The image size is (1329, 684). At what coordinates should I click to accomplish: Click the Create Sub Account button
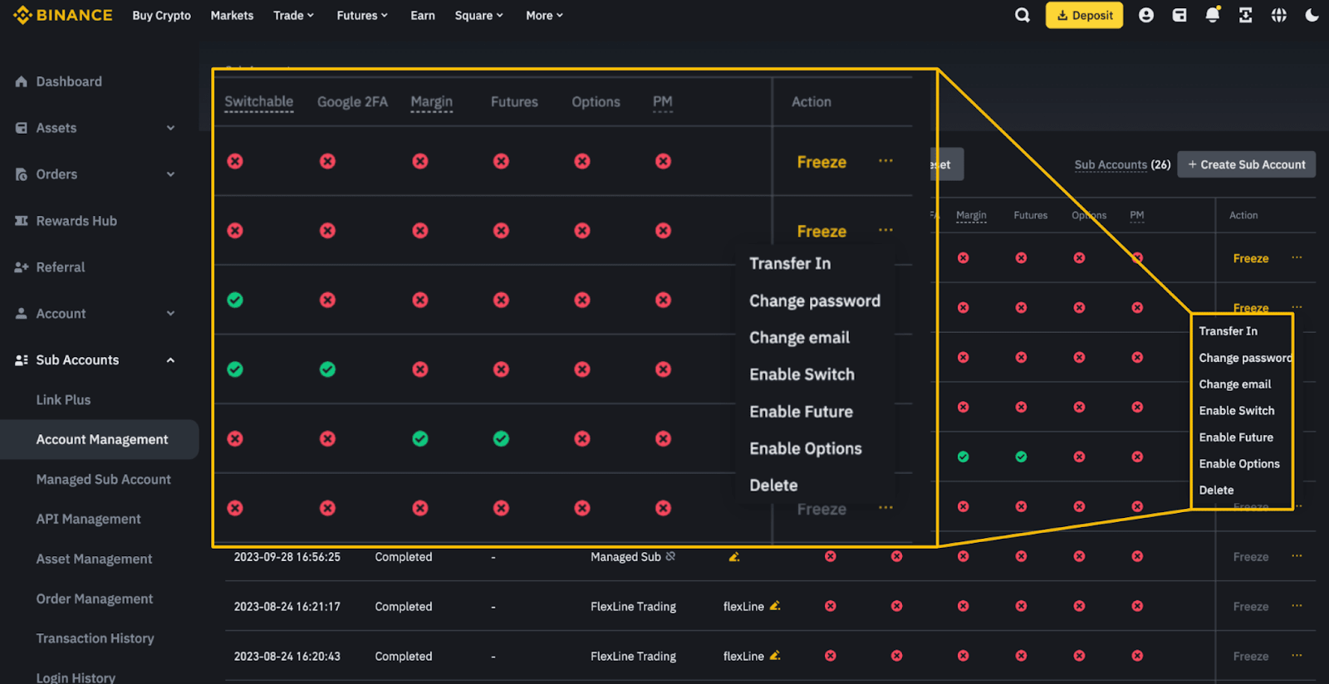coord(1246,164)
